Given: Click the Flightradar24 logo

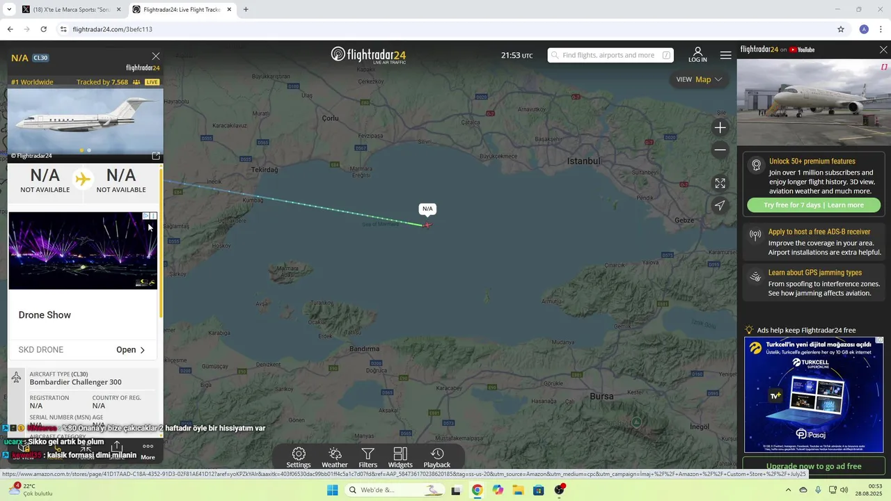Looking at the screenshot, I should tap(368, 55).
